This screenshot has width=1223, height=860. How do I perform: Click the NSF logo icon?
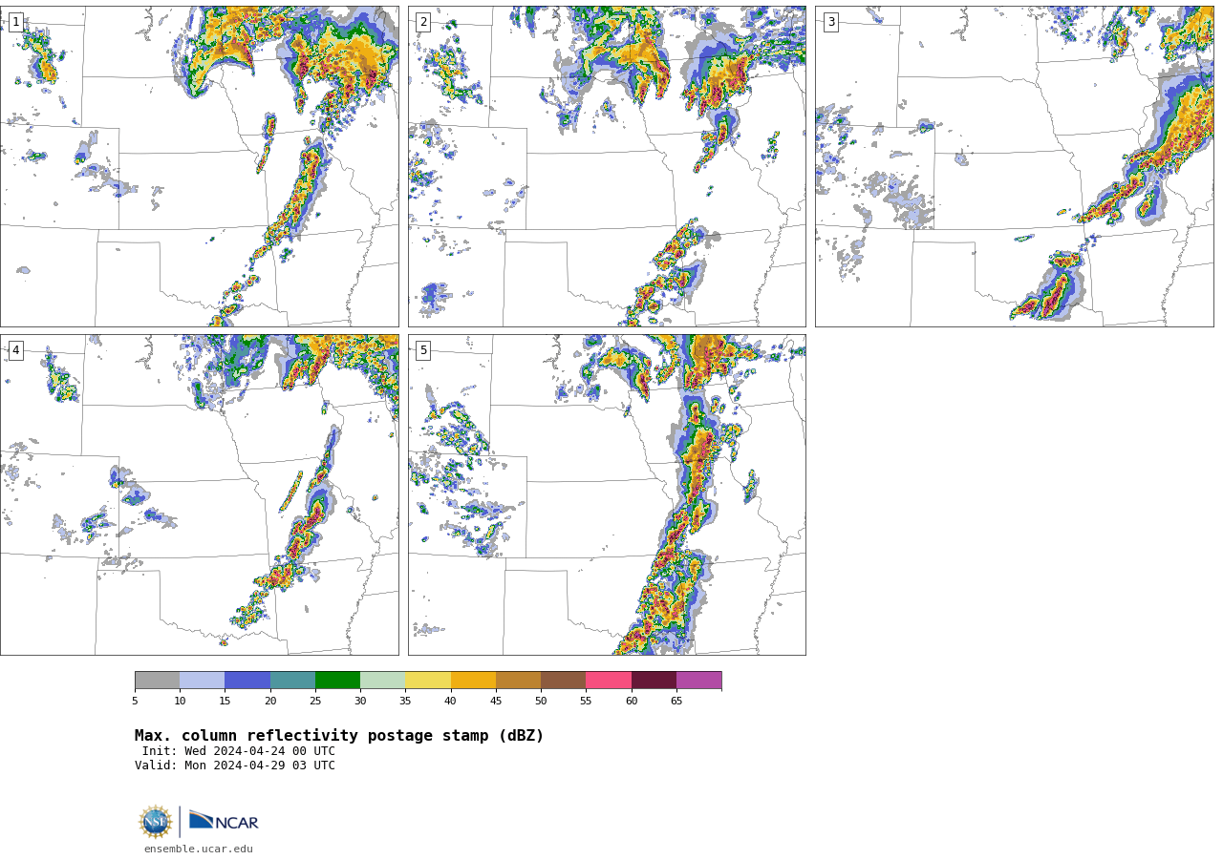coord(156,822)
